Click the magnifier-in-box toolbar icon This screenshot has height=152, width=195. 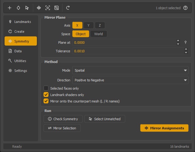(x=56, y=8)
